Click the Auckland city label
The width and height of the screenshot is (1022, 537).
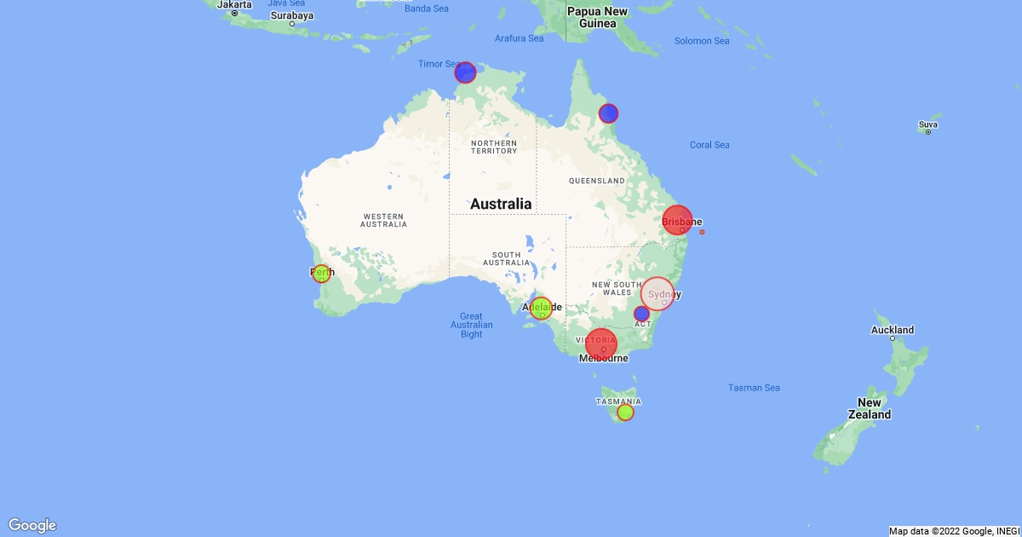(893, 330)
